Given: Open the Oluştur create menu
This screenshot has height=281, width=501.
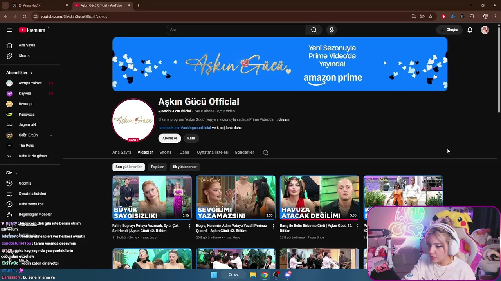Looking at the screenshot, I should (x=449, y=30).
